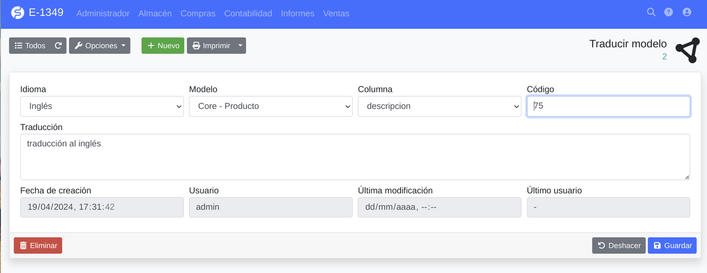Click the blue Guardar button
The width and height of the screenshot is (707, 273).
[672, 246]
